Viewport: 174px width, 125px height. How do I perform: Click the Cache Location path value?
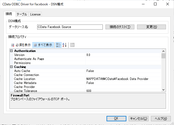tap(117, 79)
